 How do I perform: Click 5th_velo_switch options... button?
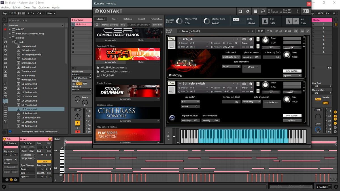pyautogui.click(x=292, y=120)
